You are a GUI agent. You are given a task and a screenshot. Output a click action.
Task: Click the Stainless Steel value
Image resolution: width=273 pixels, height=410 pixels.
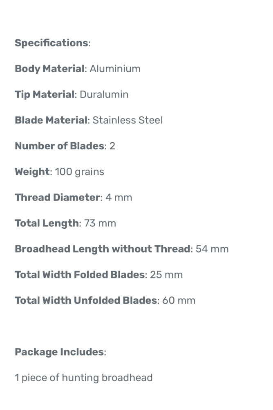click(128, 121)
